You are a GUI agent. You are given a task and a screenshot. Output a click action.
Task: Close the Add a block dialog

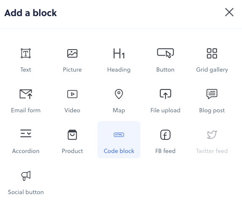point(229,12)
